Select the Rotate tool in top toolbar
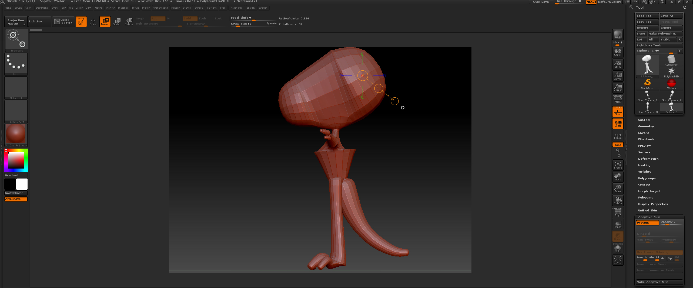693x288 pixels. (x=129, y=21)
